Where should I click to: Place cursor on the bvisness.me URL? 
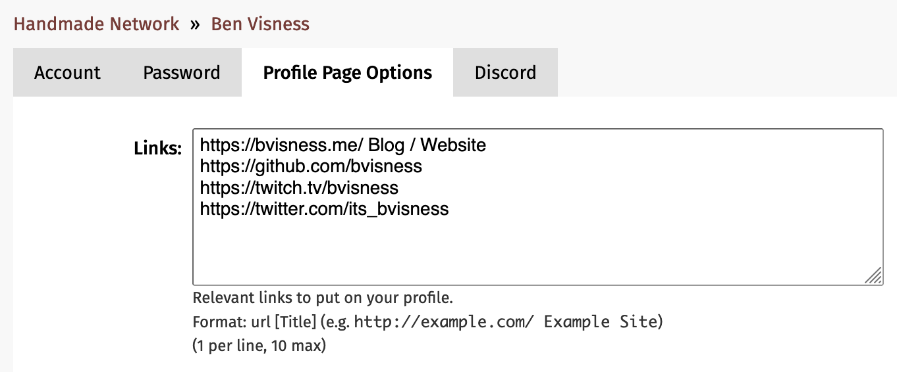coord(282,145)
